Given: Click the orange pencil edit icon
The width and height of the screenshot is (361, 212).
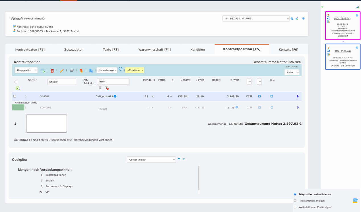Looking at the screenshot, I should (x=62, y=71).
